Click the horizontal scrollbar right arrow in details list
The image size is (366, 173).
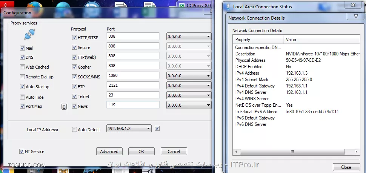pos(357,152)
